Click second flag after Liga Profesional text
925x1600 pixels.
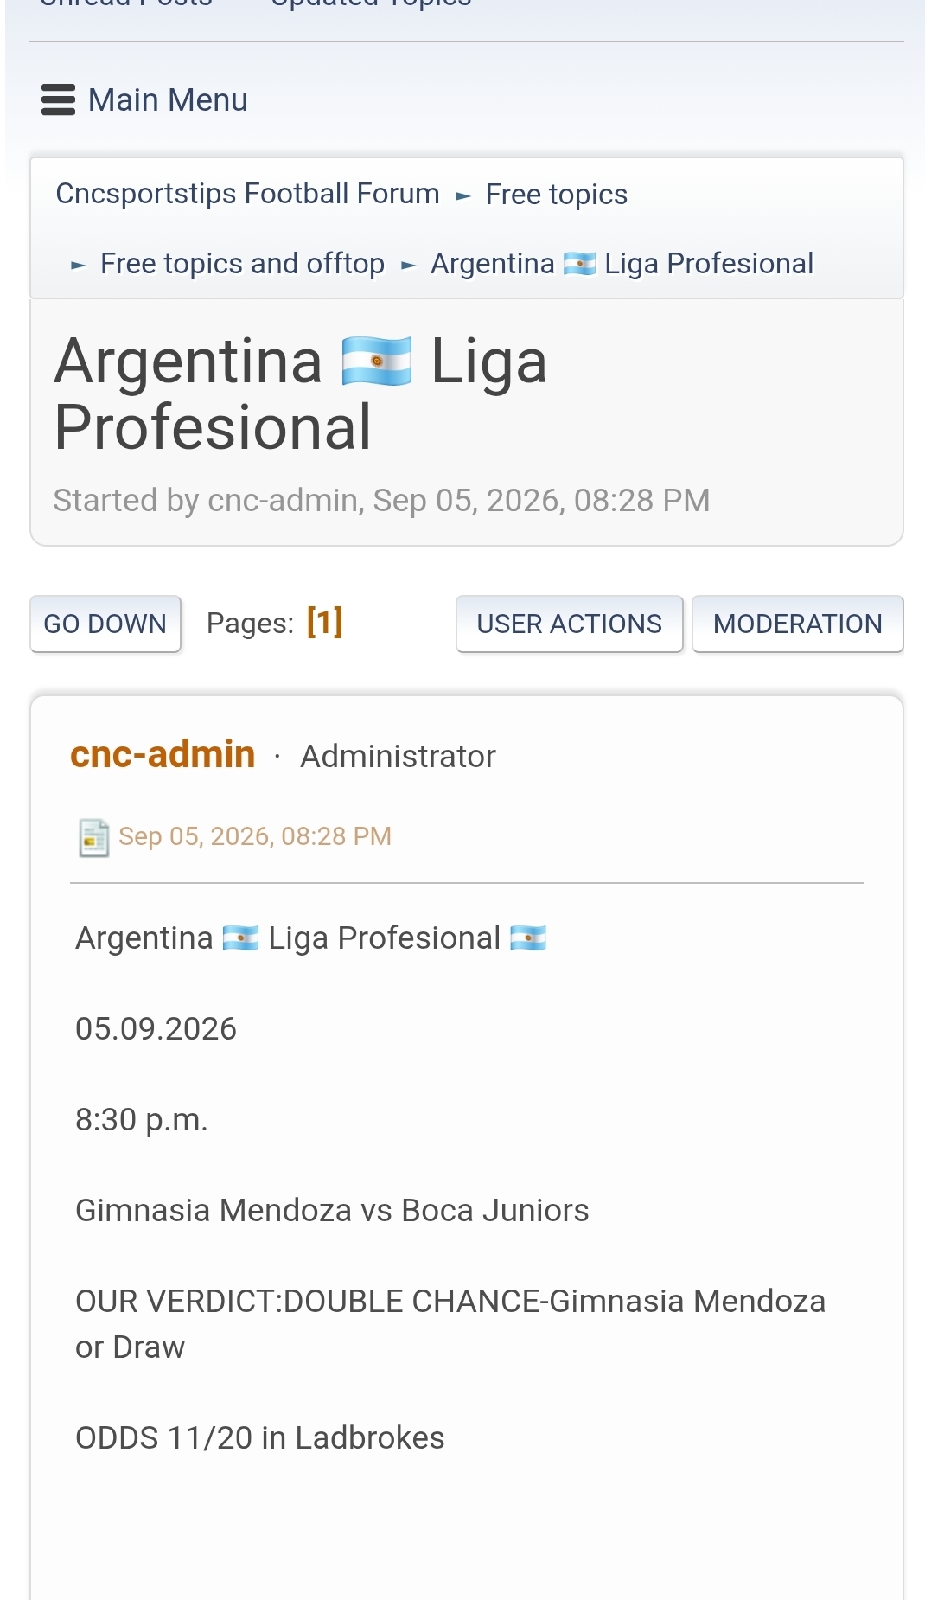(x=528, y=938)
